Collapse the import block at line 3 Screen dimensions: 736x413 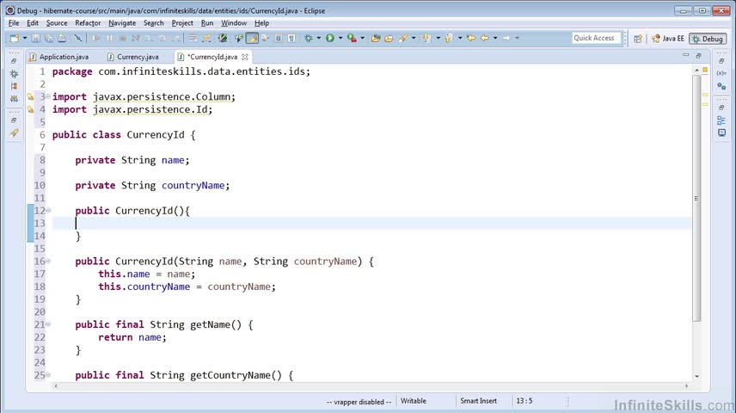coord(48,96)
